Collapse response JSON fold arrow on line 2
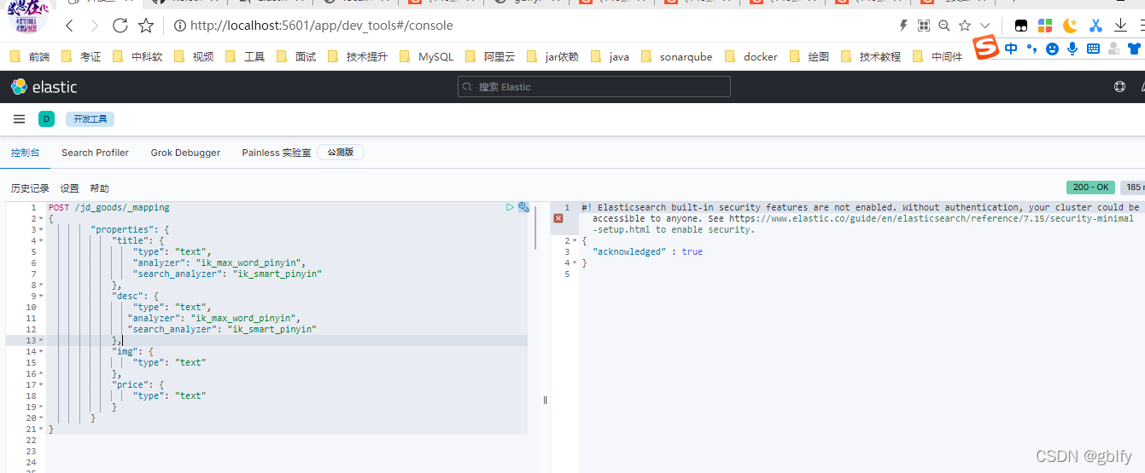The height and width of the screenshot is (473, 1145). coord(574,241)
